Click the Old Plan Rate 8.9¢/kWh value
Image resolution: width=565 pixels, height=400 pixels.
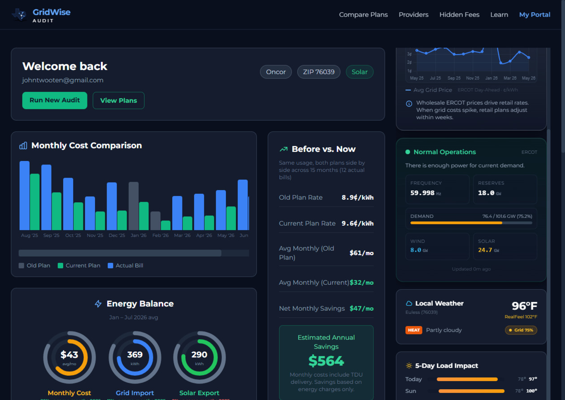357,197
